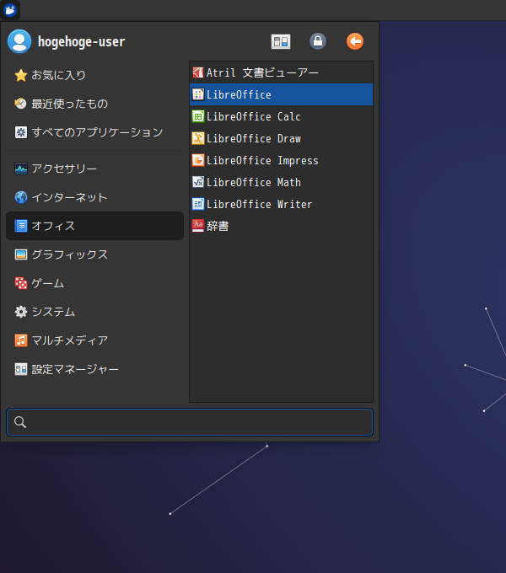Show 最近使ったもの recently used
Screen dimensions: 506x573
94,104
